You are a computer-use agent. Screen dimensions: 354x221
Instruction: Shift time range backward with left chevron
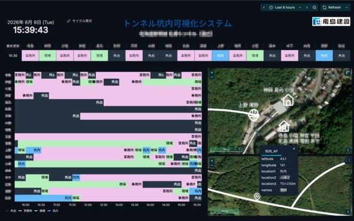(x=263, y=7)
